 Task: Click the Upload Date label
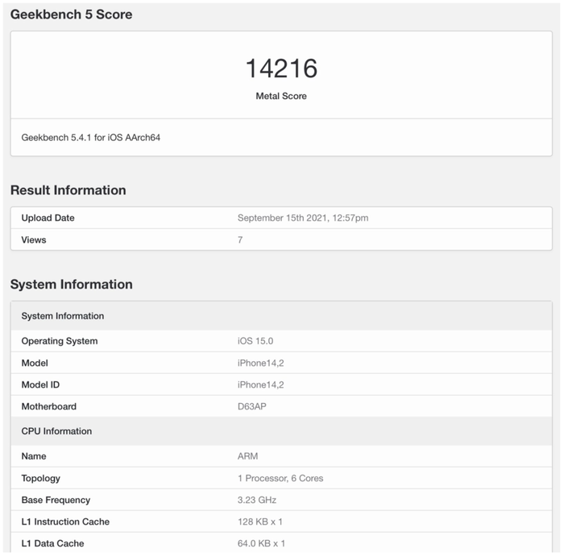pyautogui.click(x=48, y=218)
